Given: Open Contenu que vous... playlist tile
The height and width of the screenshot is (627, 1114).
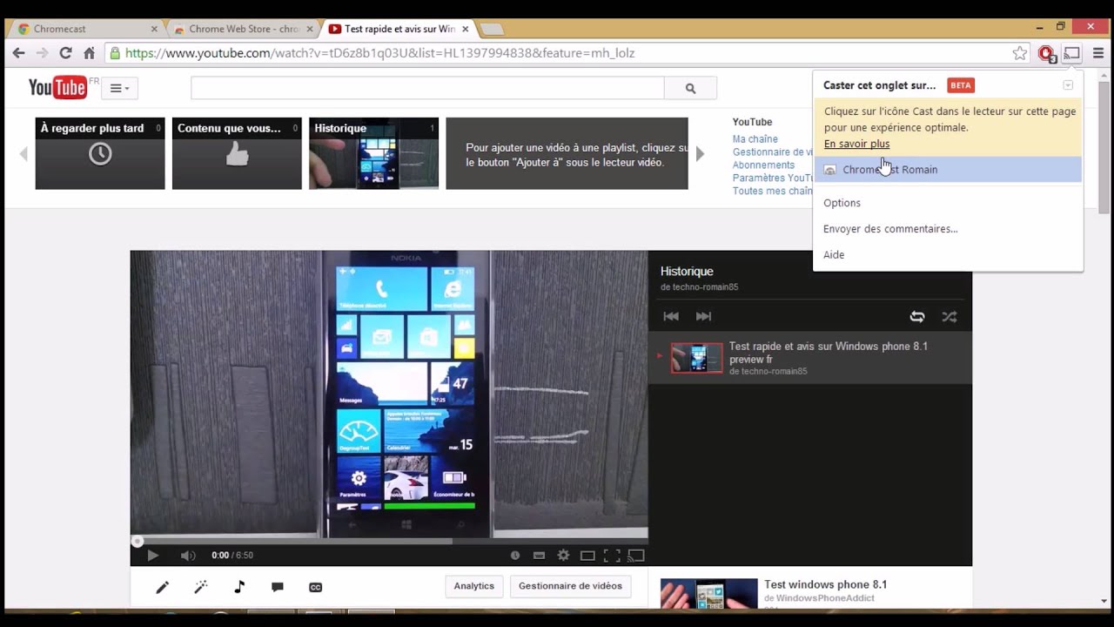Looking at the screenshot, I should tap(237, 153).
